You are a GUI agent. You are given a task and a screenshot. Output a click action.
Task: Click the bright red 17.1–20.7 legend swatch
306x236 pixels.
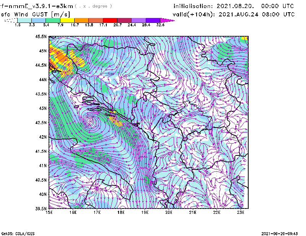pos(110,20)
